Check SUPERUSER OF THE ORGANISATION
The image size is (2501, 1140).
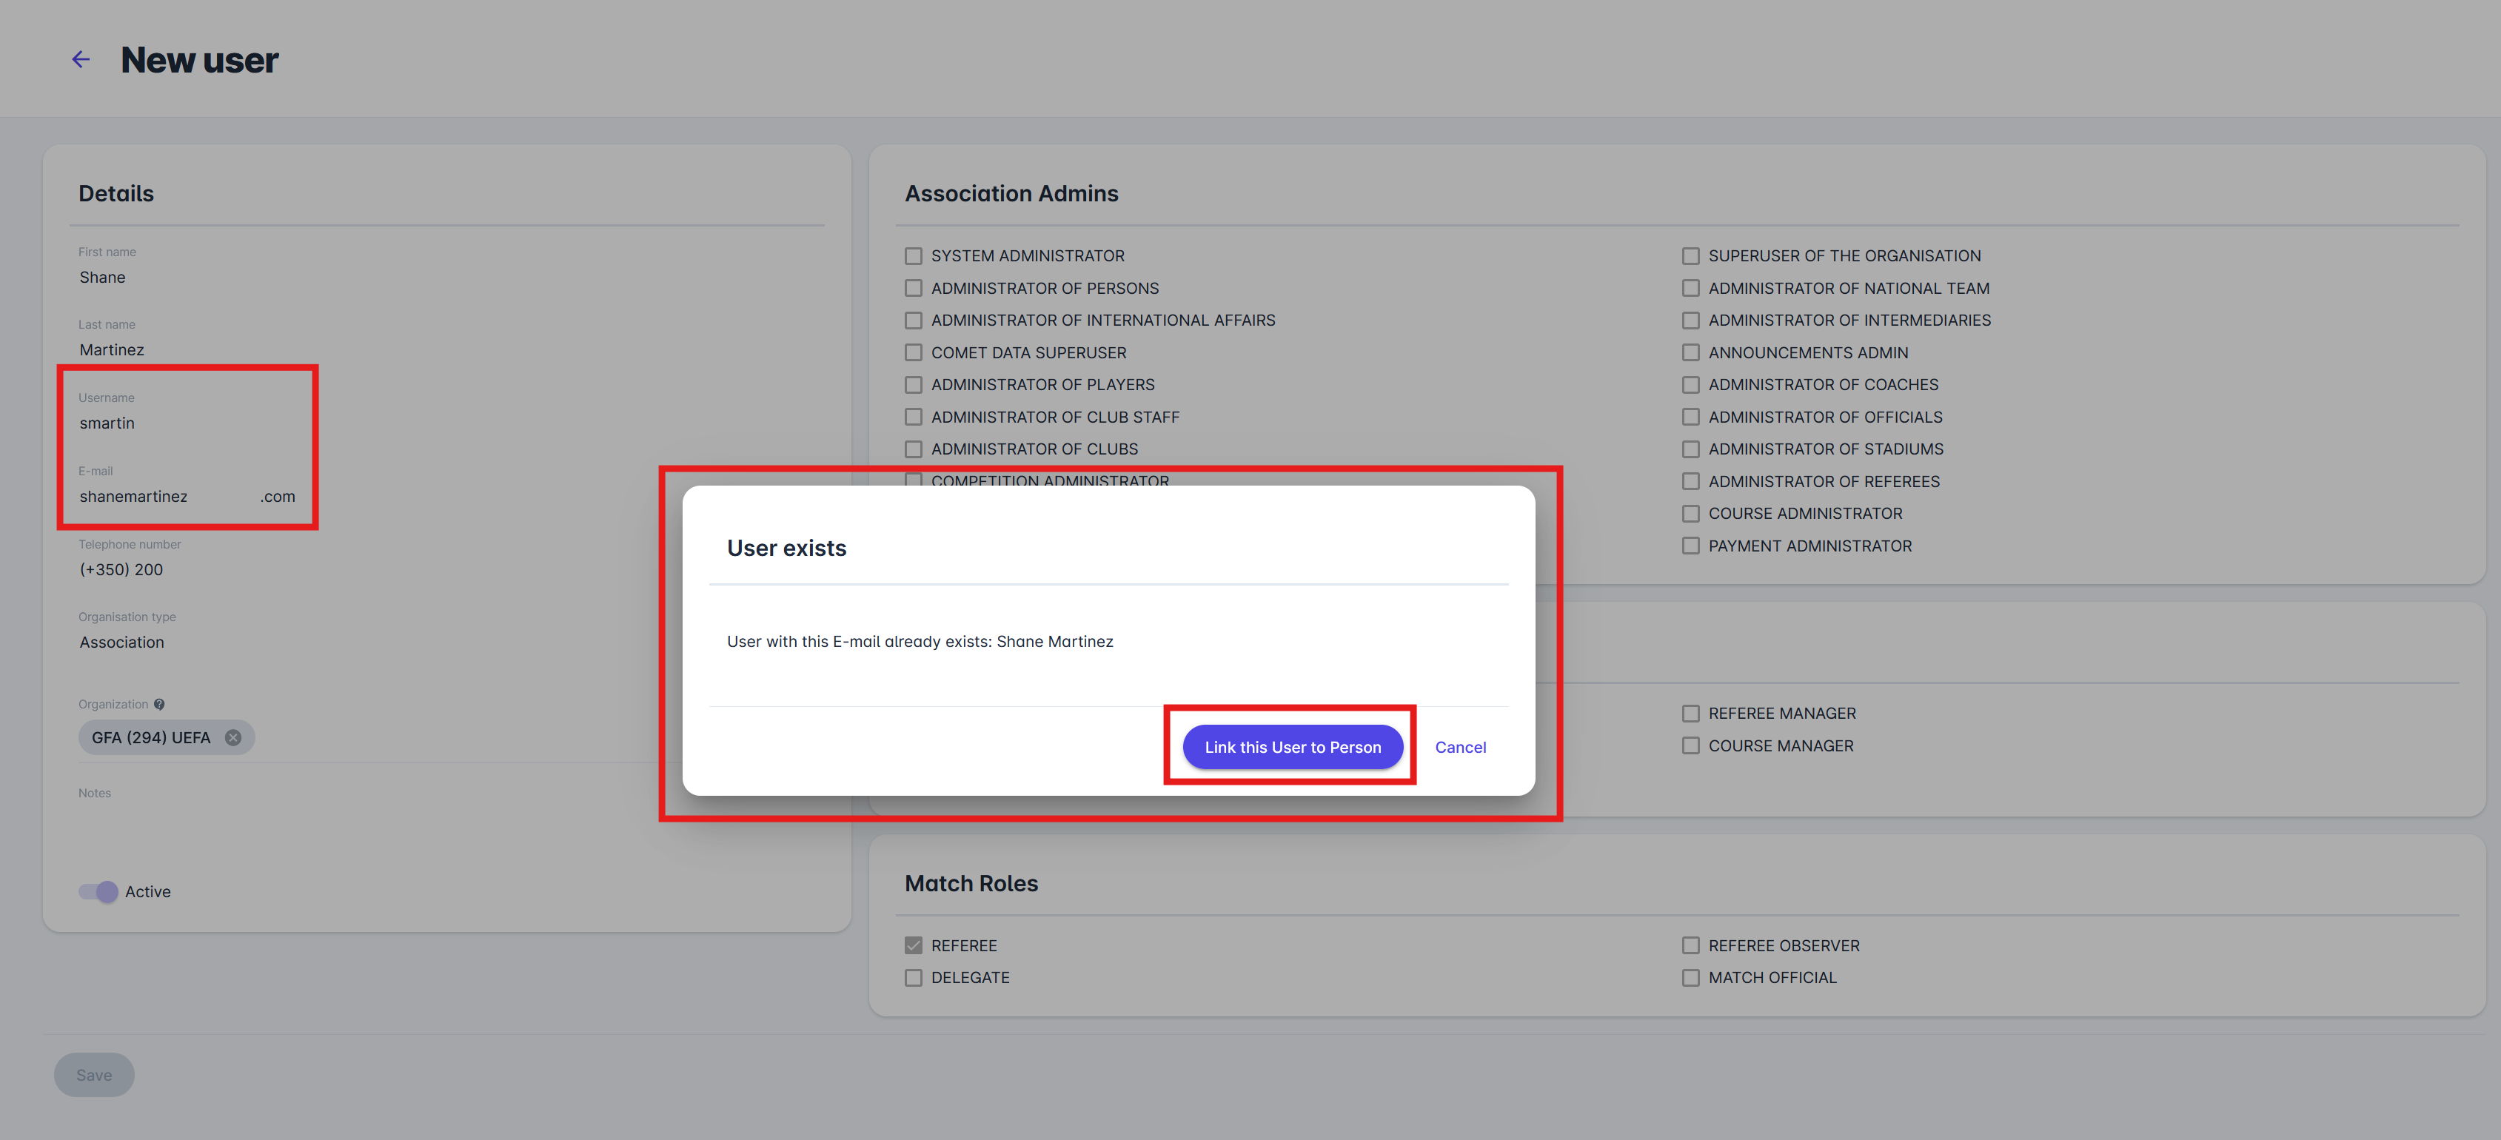click(x=1690, y=256)
